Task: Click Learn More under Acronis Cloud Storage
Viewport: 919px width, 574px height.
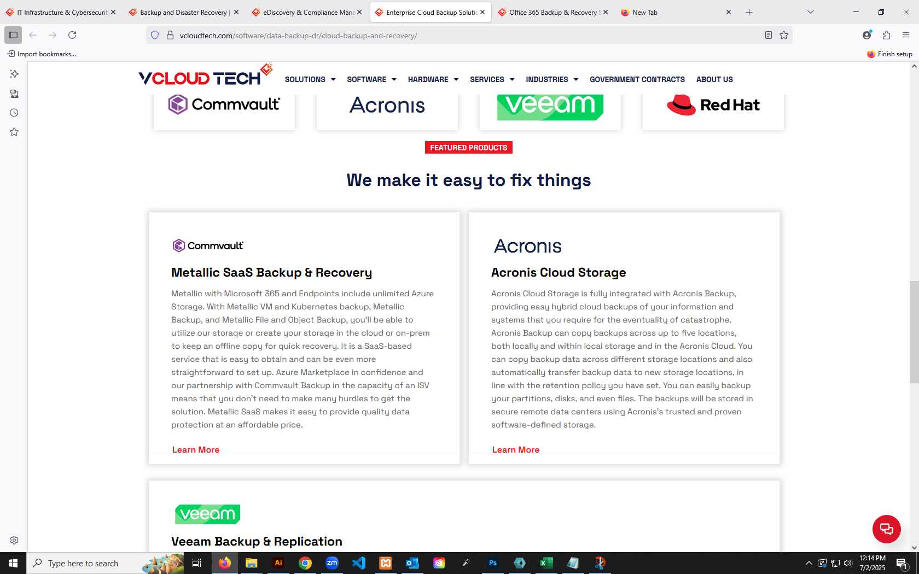Action: (516, 449)
